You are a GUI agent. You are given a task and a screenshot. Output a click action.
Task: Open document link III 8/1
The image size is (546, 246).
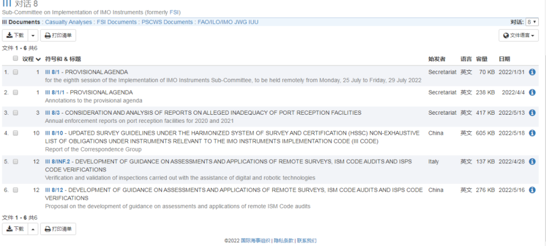52,72
